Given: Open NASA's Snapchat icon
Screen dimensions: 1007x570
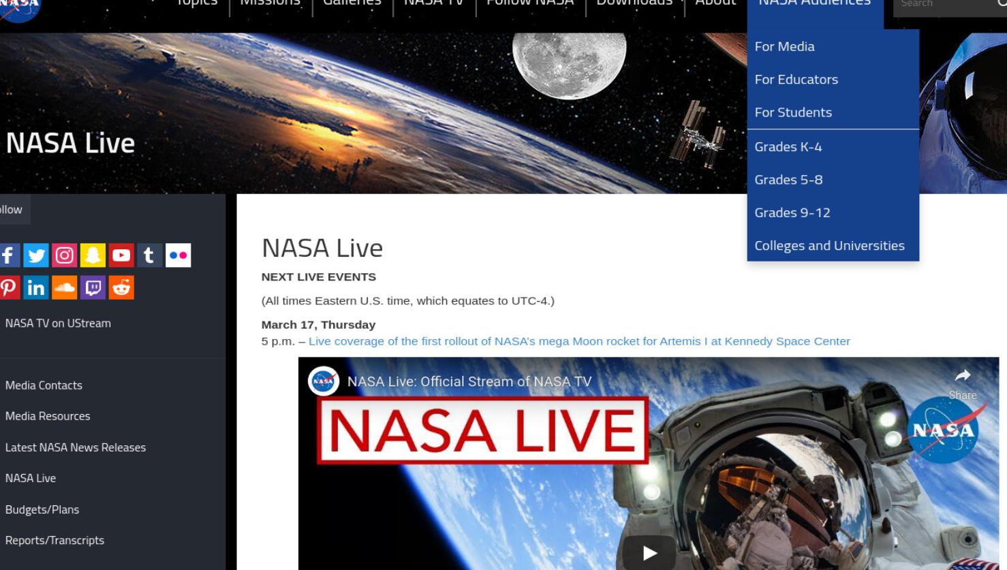Looking at the screenshot, I should click(93, 255).
